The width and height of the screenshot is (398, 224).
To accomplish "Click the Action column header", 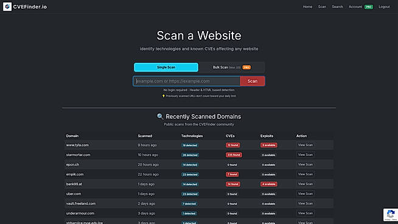I will (x=302, y=136).
